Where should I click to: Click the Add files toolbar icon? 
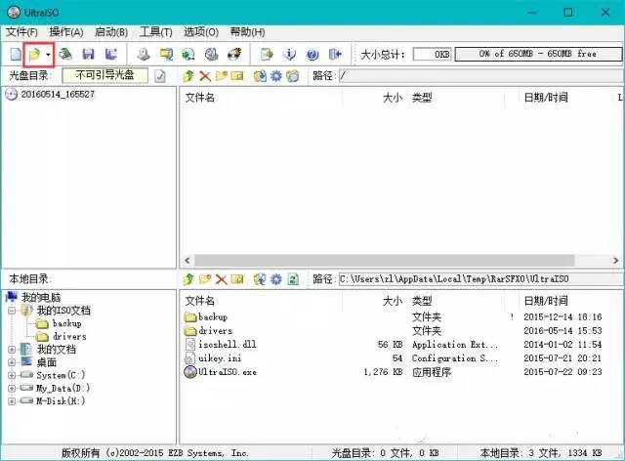coord(267,54)
